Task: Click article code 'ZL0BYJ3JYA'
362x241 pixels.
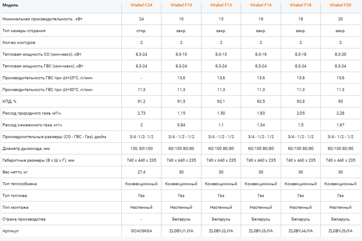Action: click(261, 231)
